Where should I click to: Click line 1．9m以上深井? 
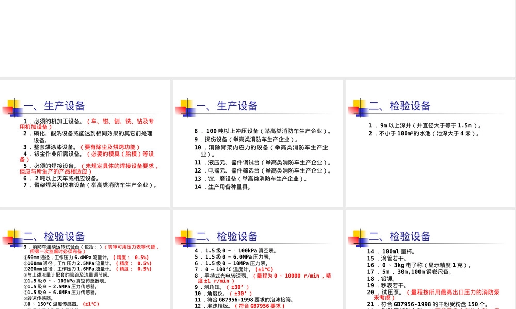click(x=425, y=126)
